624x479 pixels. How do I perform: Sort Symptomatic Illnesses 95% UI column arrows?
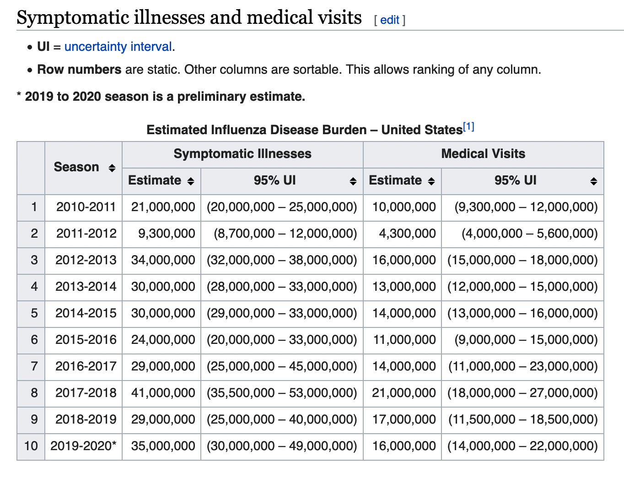click(x=353, y=181)
